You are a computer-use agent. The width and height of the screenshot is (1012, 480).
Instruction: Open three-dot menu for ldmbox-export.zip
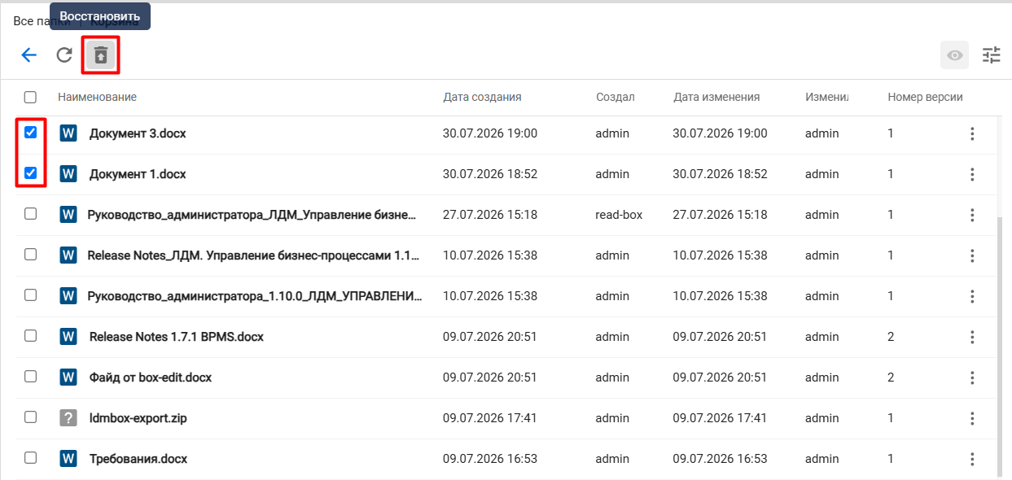pos(972,418)
